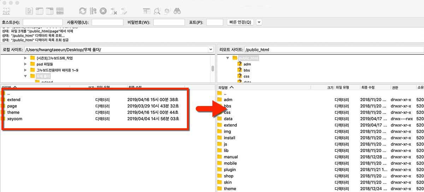Toggle the transfer queue display
The height and width of the screenshot is (192, 424).
(x=60, y=11)
